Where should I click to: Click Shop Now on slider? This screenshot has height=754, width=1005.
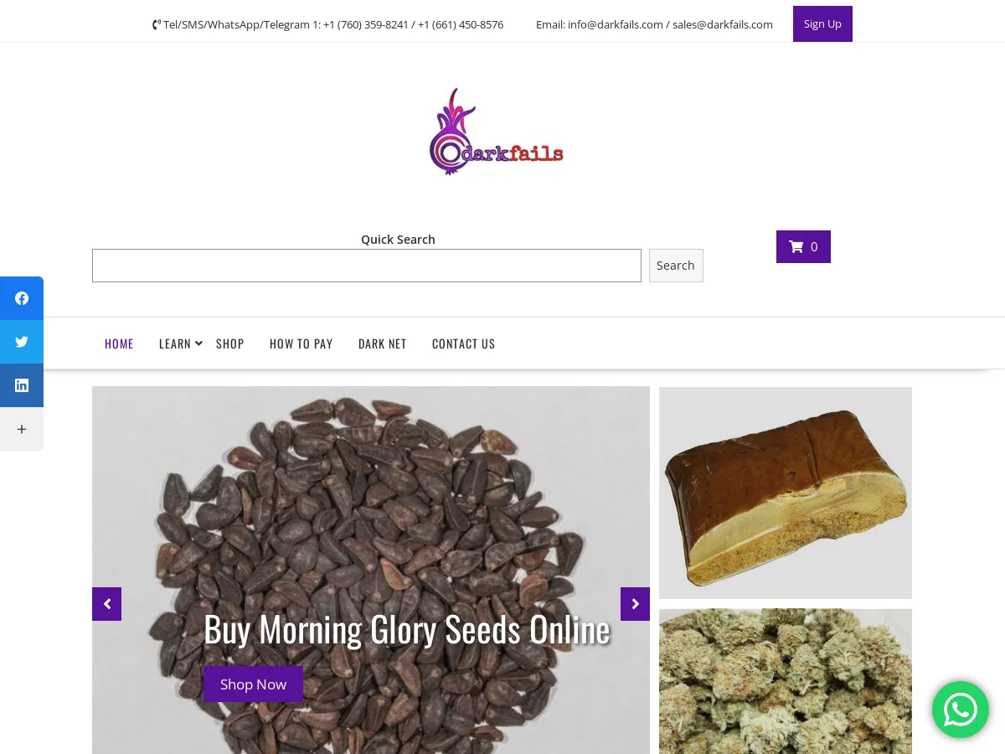[x=253, y=684]
